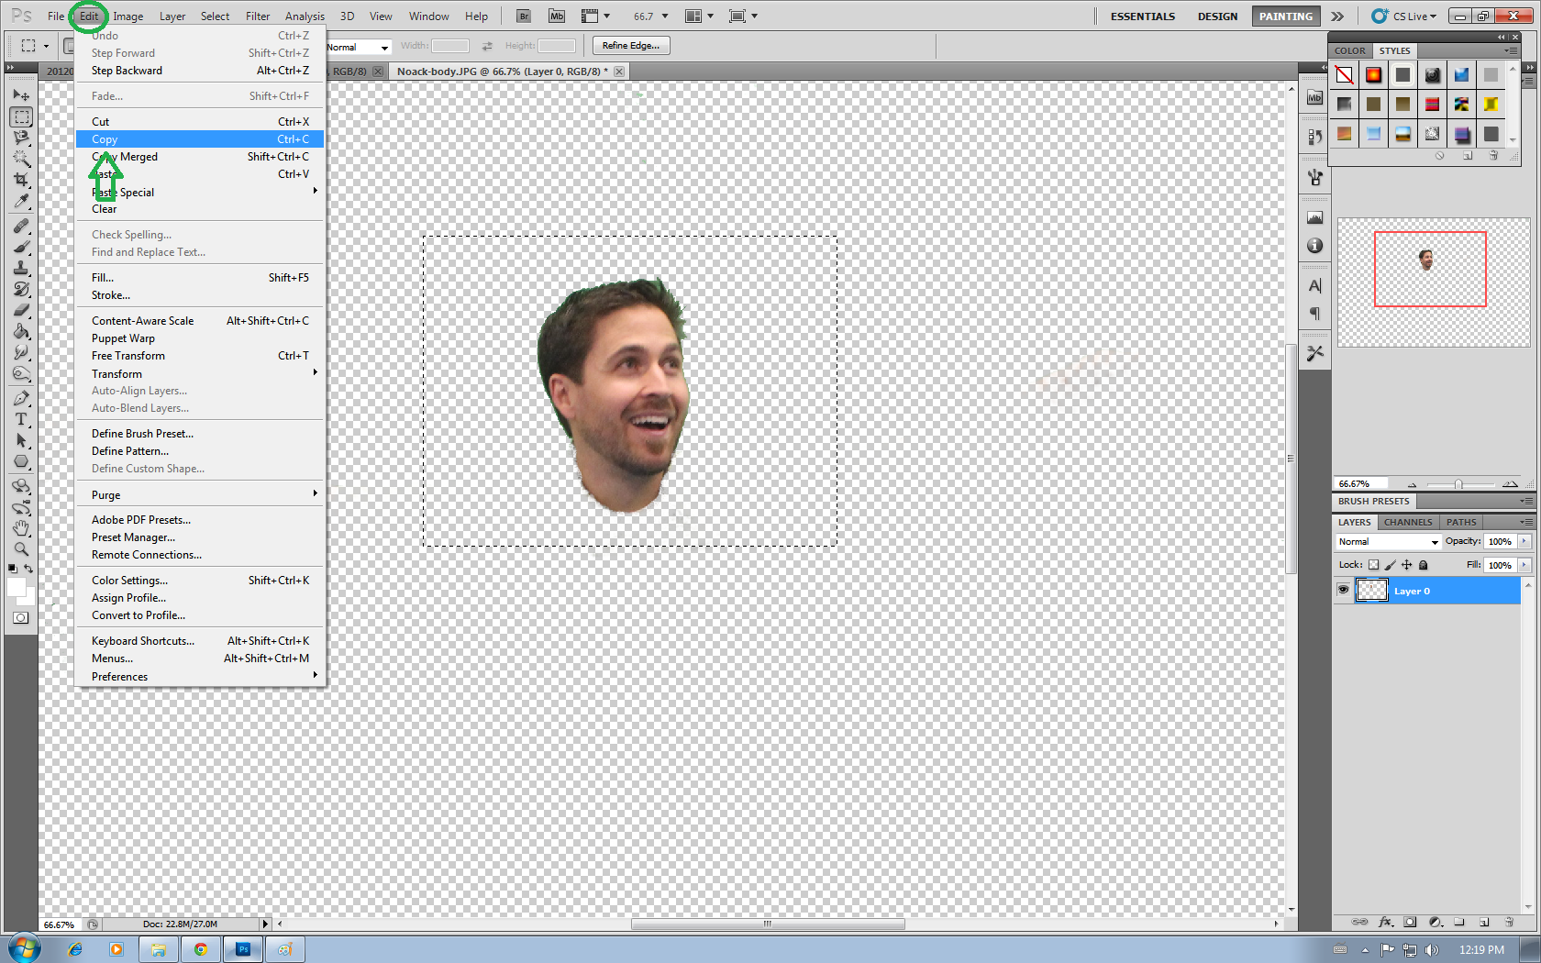The height and width of the screenshot is (963, 1541).
Task: Switch to the Paths tab
Action: (1461, 522)
